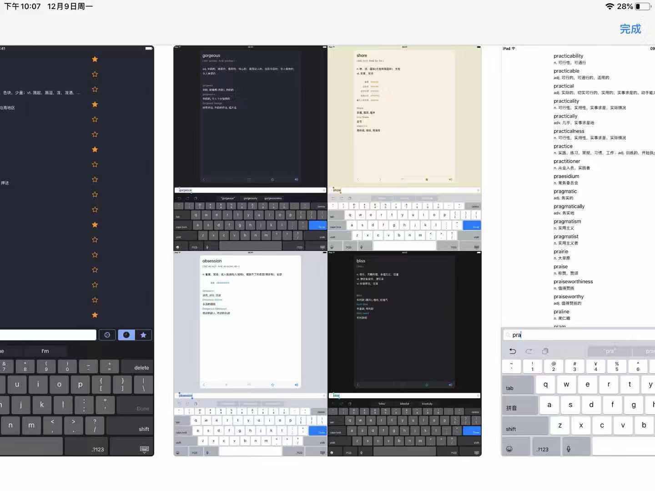Image resolution: width=655 pixels, height=491 pixels.
Task: Click the redo arrow above the light keyboard
Action: tap(529, 351)
